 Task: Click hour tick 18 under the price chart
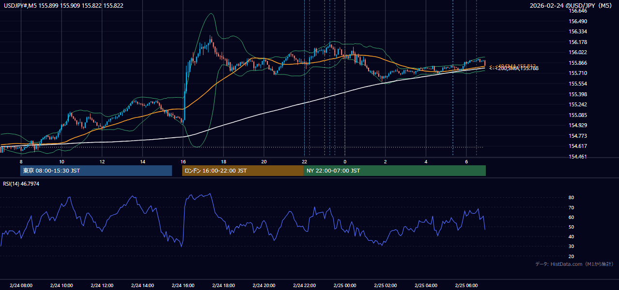[x=223, y=161]
